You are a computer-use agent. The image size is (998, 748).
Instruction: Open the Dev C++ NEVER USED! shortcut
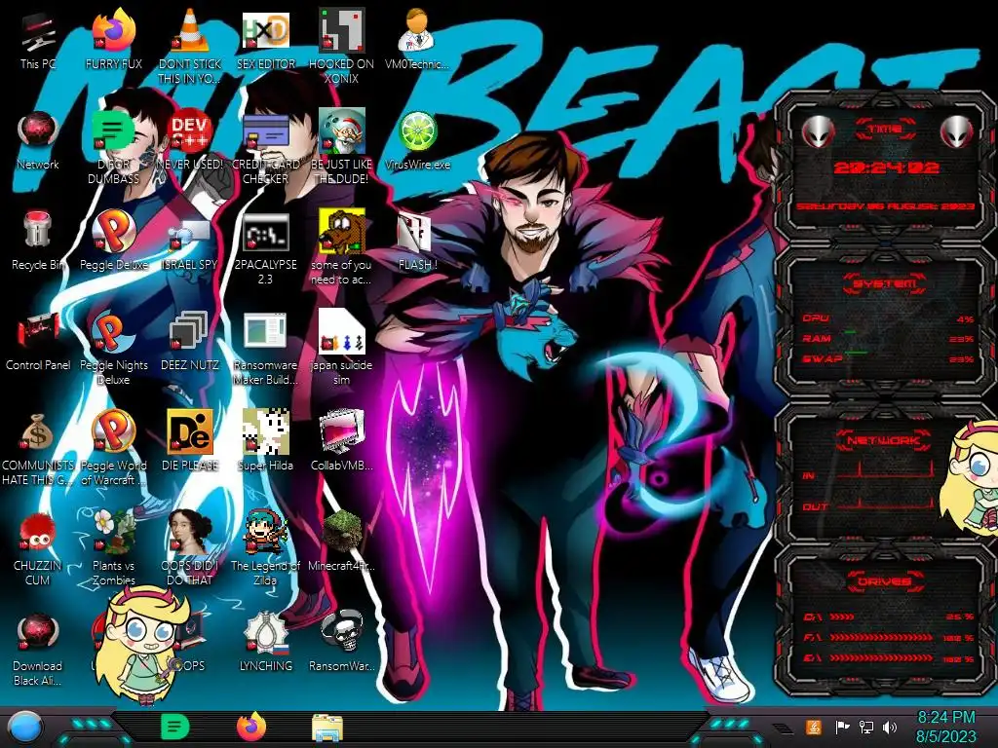pyautogui.click(x=190, y=140)
